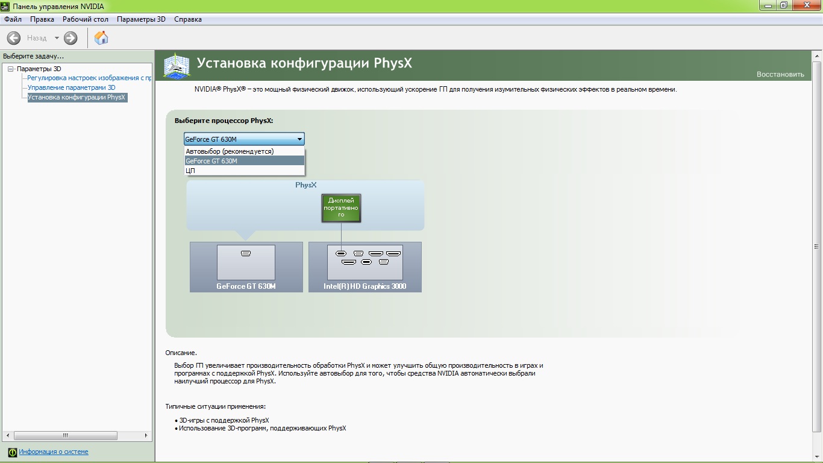Viewport: 823px width, 463px height.
Task: Click the 3D-игры с поддержкой PhysX bullet
Action: coord(224,420)
